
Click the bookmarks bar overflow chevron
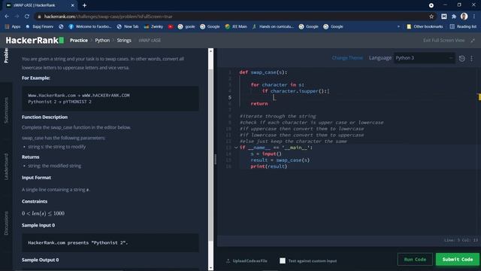point(398,27)
